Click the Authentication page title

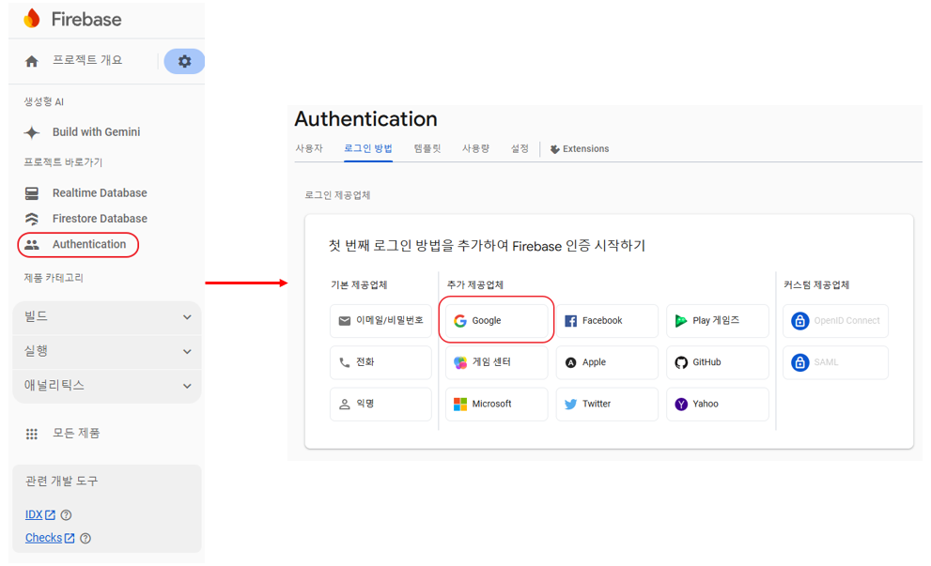(x=365, y=119)
